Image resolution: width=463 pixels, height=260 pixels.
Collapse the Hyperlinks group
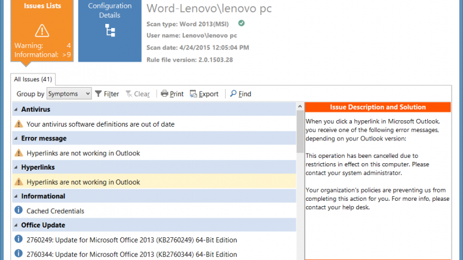[15, 167]
